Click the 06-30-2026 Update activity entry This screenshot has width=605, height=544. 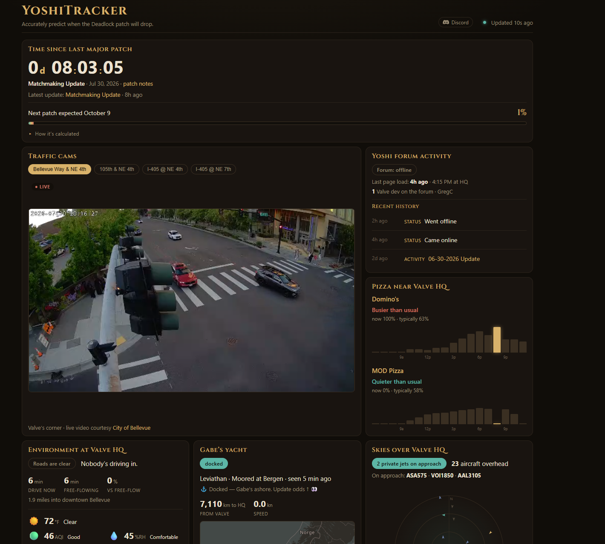coord(449,259)
